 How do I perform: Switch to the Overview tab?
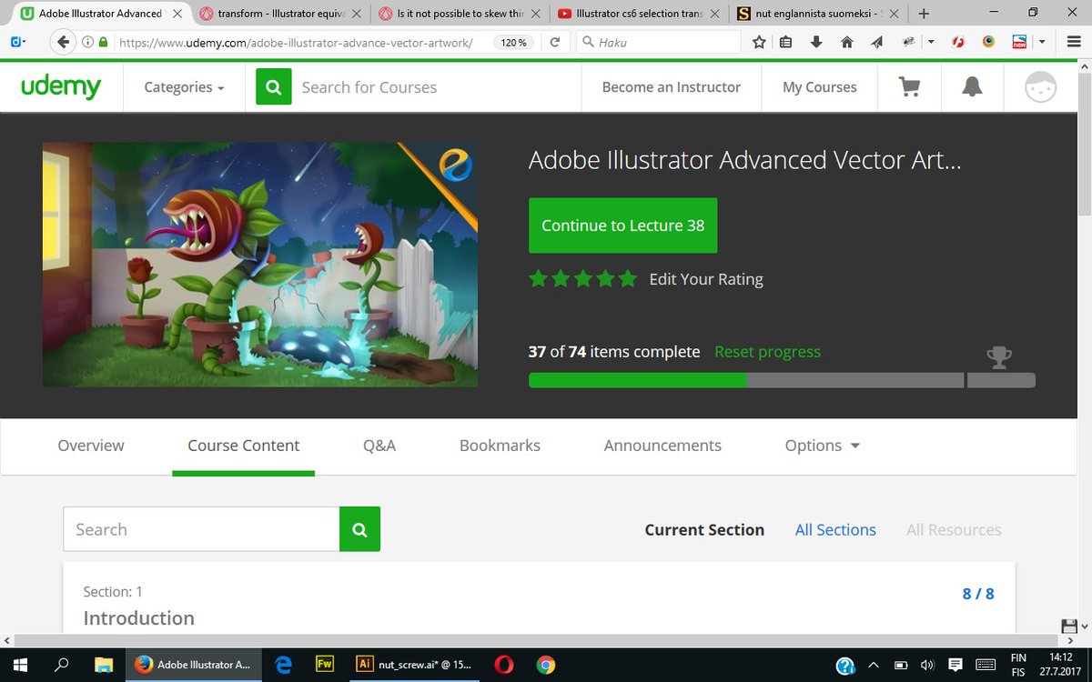pos(91,446)
